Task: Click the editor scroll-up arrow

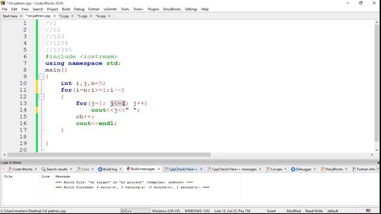Action: [x=377, y=23]
